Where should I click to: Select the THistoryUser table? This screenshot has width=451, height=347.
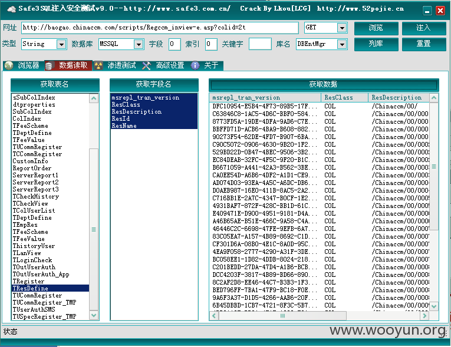pyautogui.click(x=50, y=246)
